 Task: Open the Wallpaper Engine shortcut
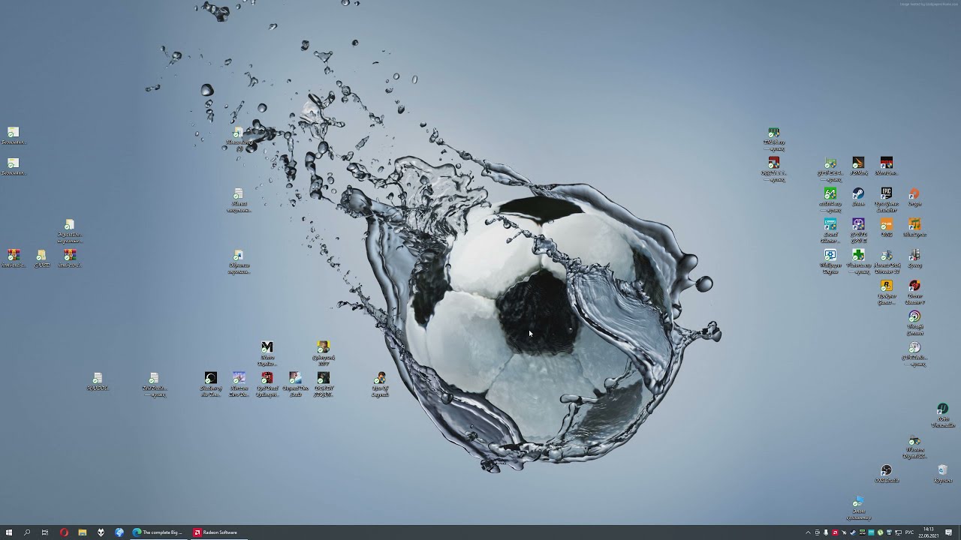830,261
